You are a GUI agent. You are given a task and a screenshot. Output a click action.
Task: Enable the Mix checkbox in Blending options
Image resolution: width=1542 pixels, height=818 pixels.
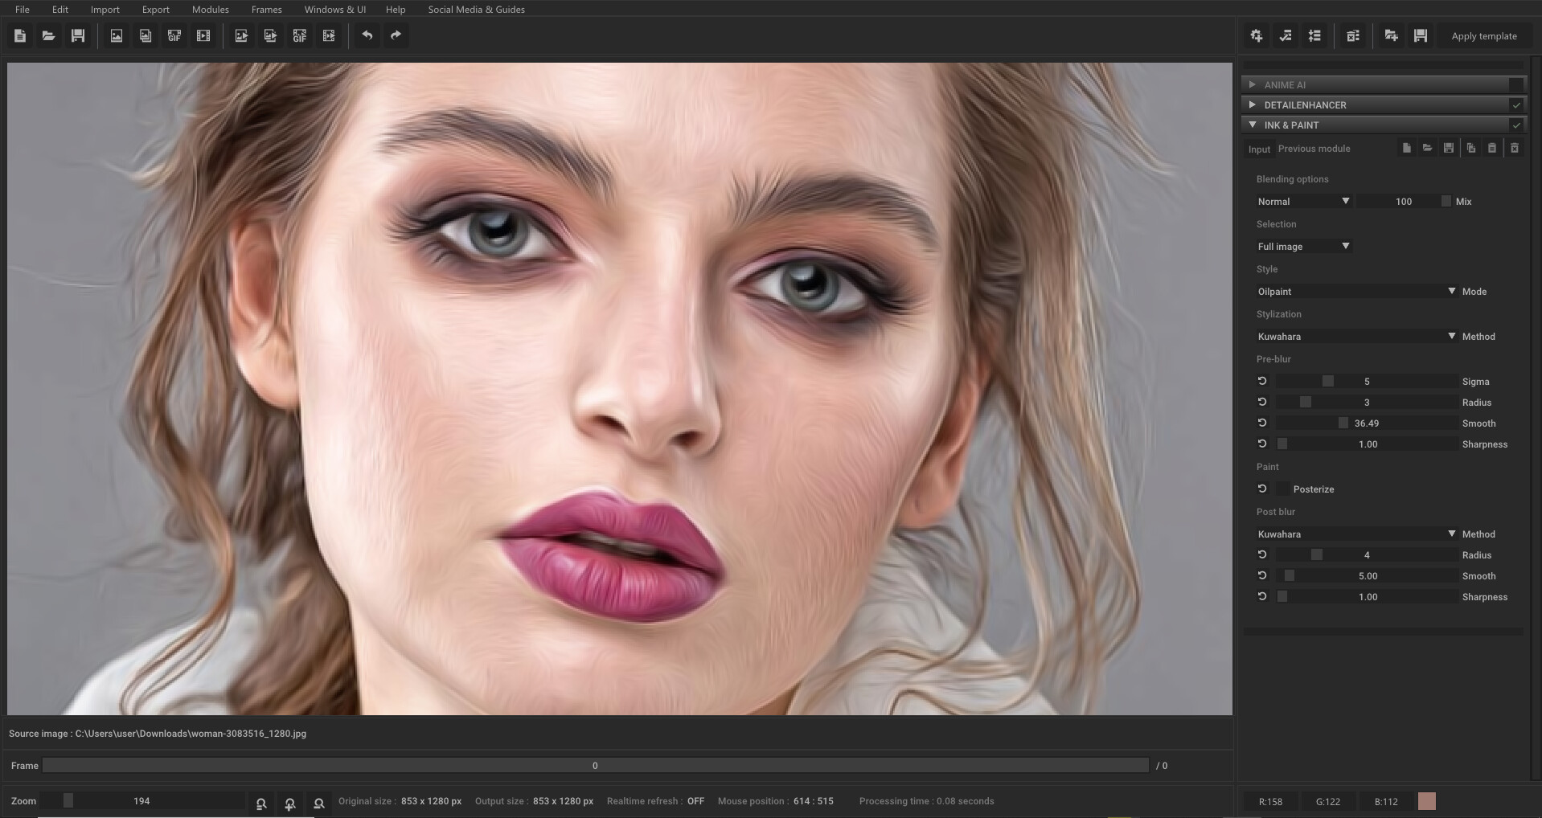(1446, 201)
